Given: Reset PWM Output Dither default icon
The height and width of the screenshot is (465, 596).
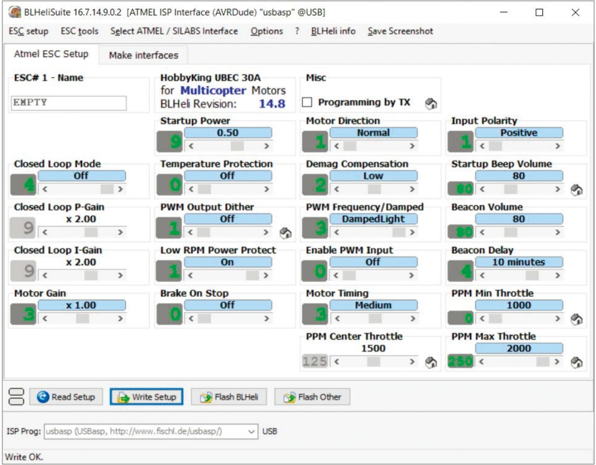Looking at the screenshot, I should pos(285,233).
